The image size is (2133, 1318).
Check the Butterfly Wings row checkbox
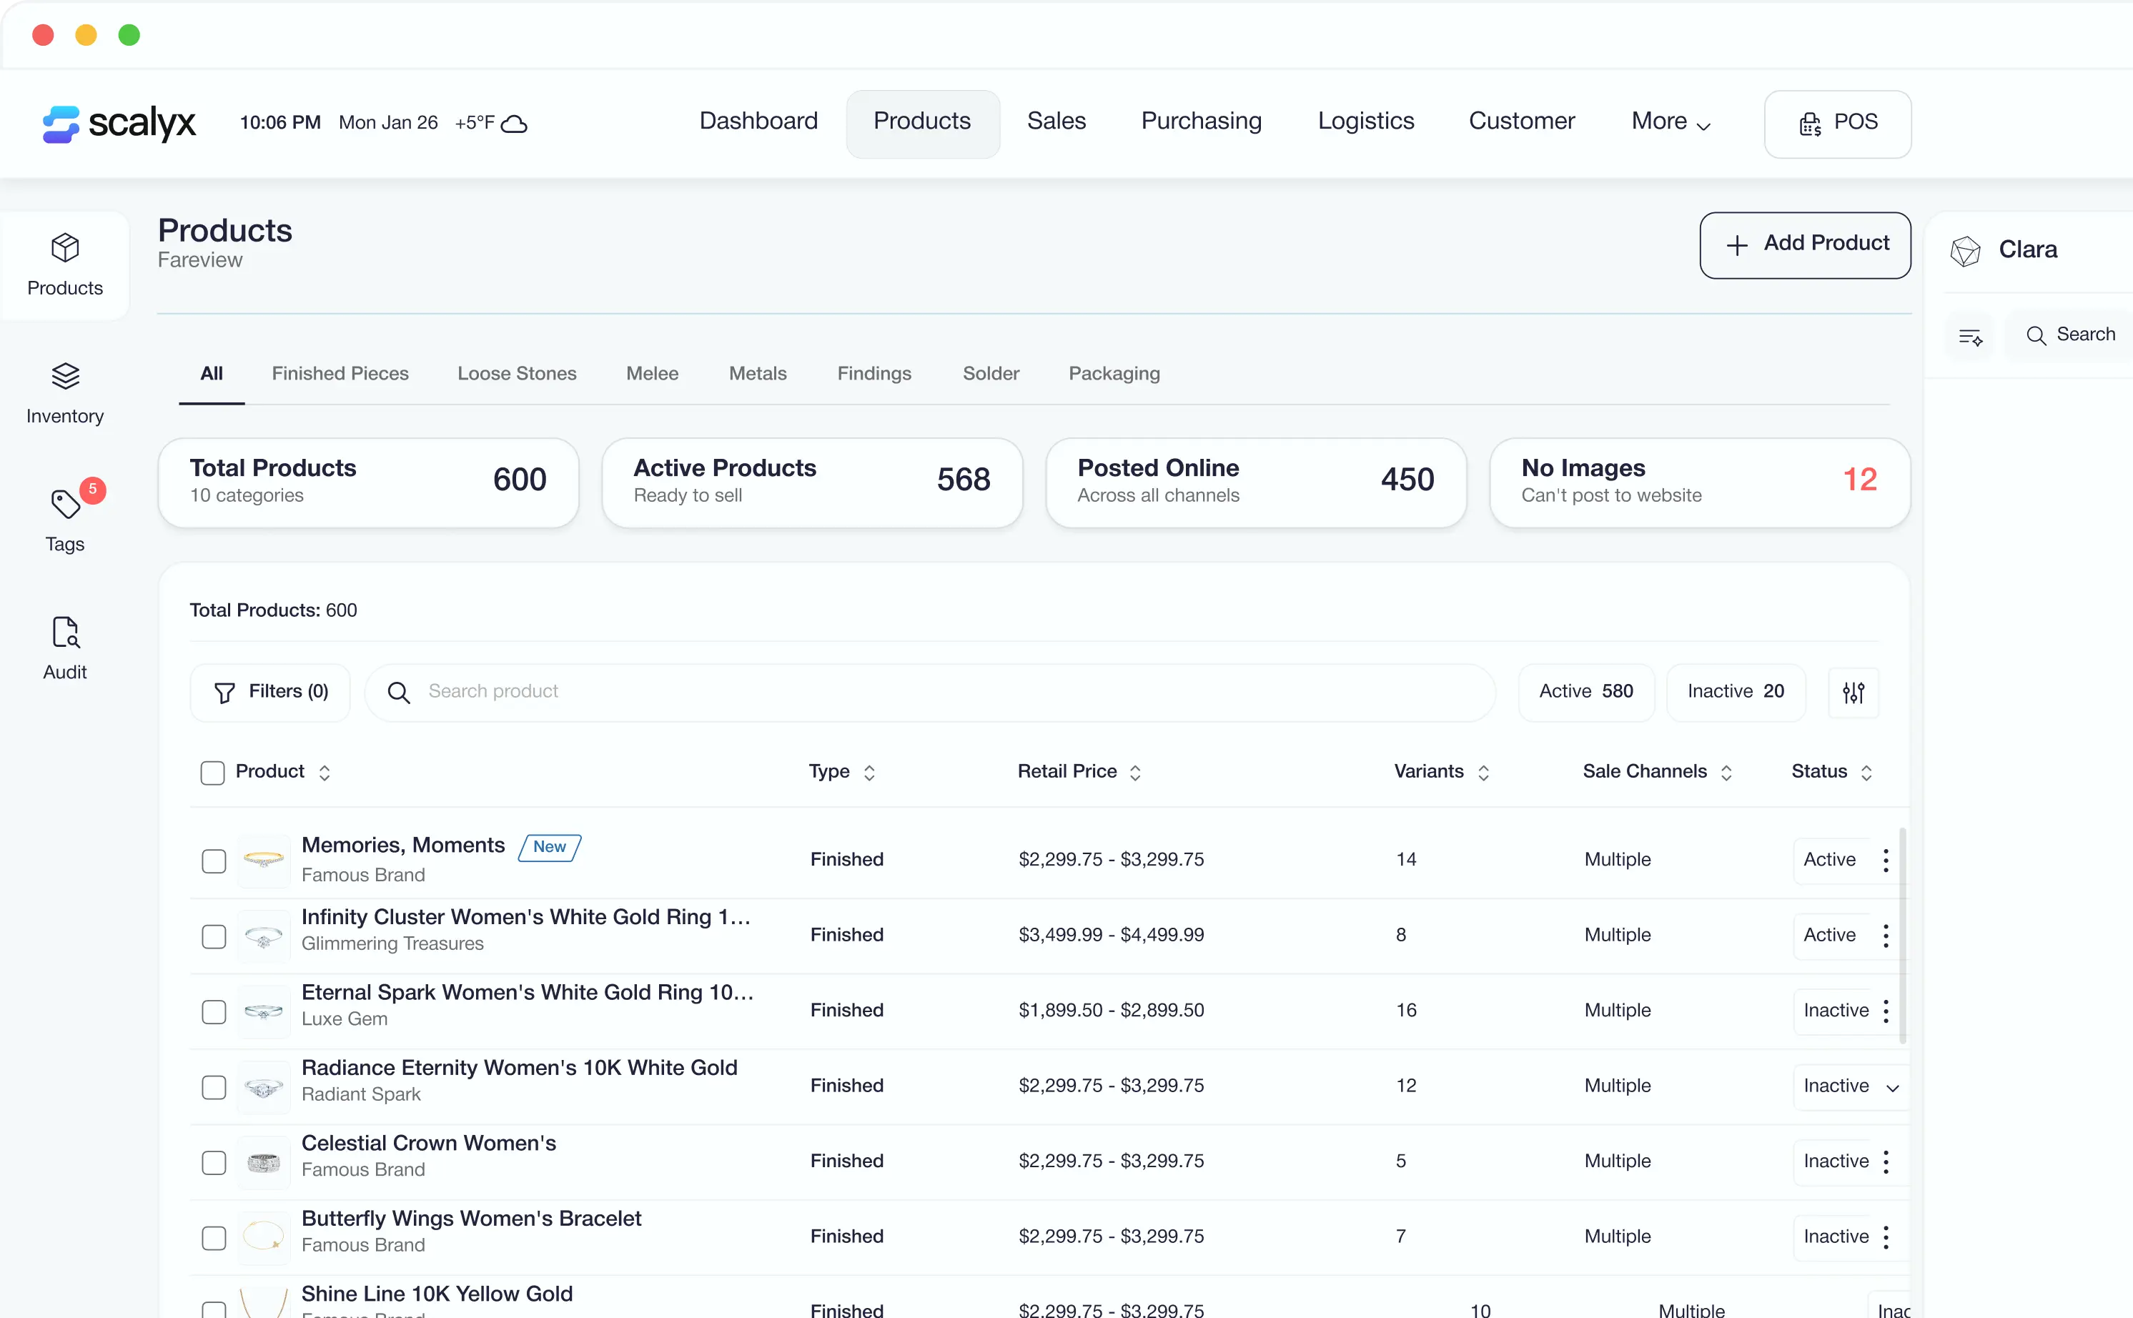tap(214, 1238)
